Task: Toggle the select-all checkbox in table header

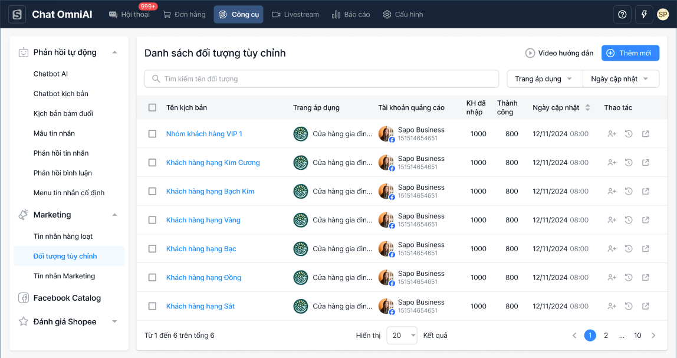Action: [x=152, y=108]
